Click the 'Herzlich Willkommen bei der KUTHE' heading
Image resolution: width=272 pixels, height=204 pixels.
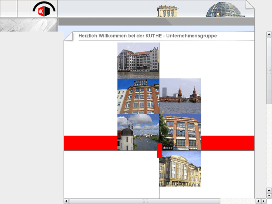tap(148, 36)
